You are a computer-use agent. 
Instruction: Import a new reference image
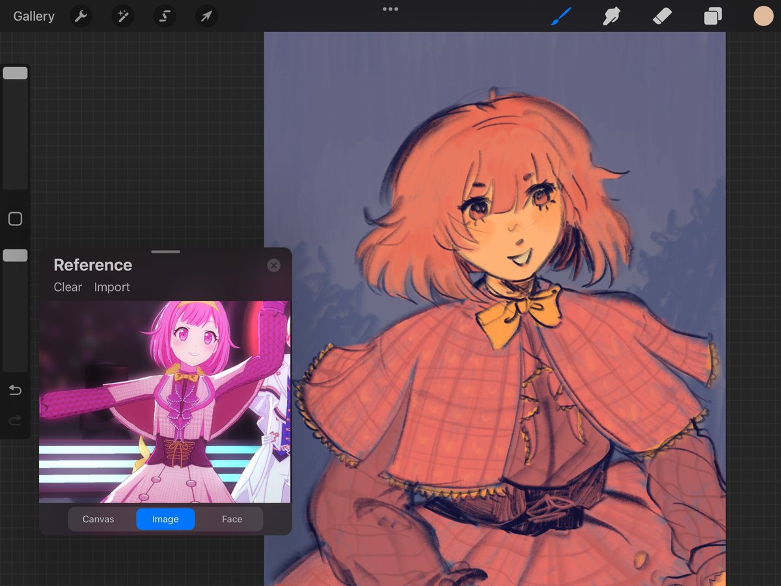112,287
